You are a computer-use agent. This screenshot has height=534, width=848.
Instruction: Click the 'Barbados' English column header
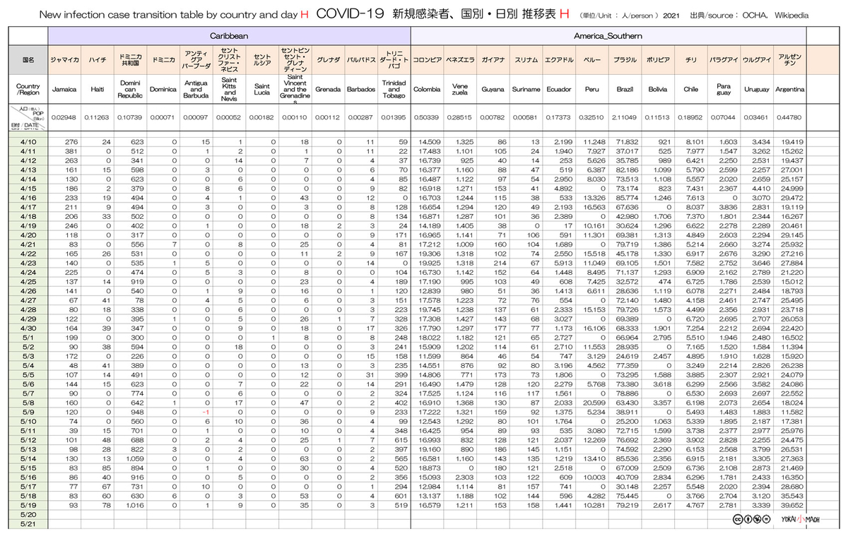[360, 90]
